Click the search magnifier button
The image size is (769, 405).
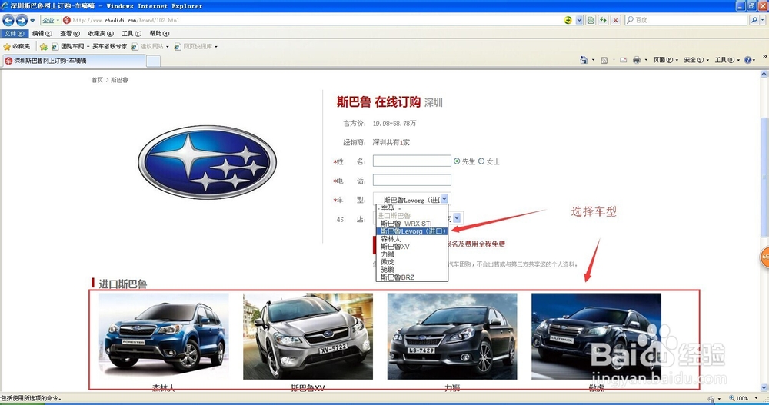pyautogui.click(x=754, y=20)
